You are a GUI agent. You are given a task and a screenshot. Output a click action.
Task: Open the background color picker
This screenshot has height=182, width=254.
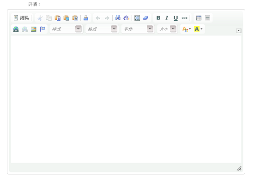(198, 29)
